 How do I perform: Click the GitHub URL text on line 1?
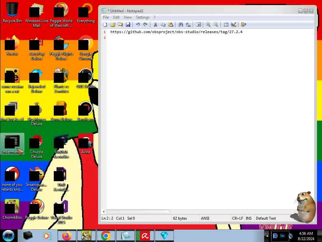pyautogui.click(x=176, y=32)
